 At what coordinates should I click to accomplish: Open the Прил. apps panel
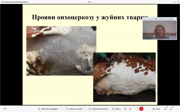tap(156, 109)
